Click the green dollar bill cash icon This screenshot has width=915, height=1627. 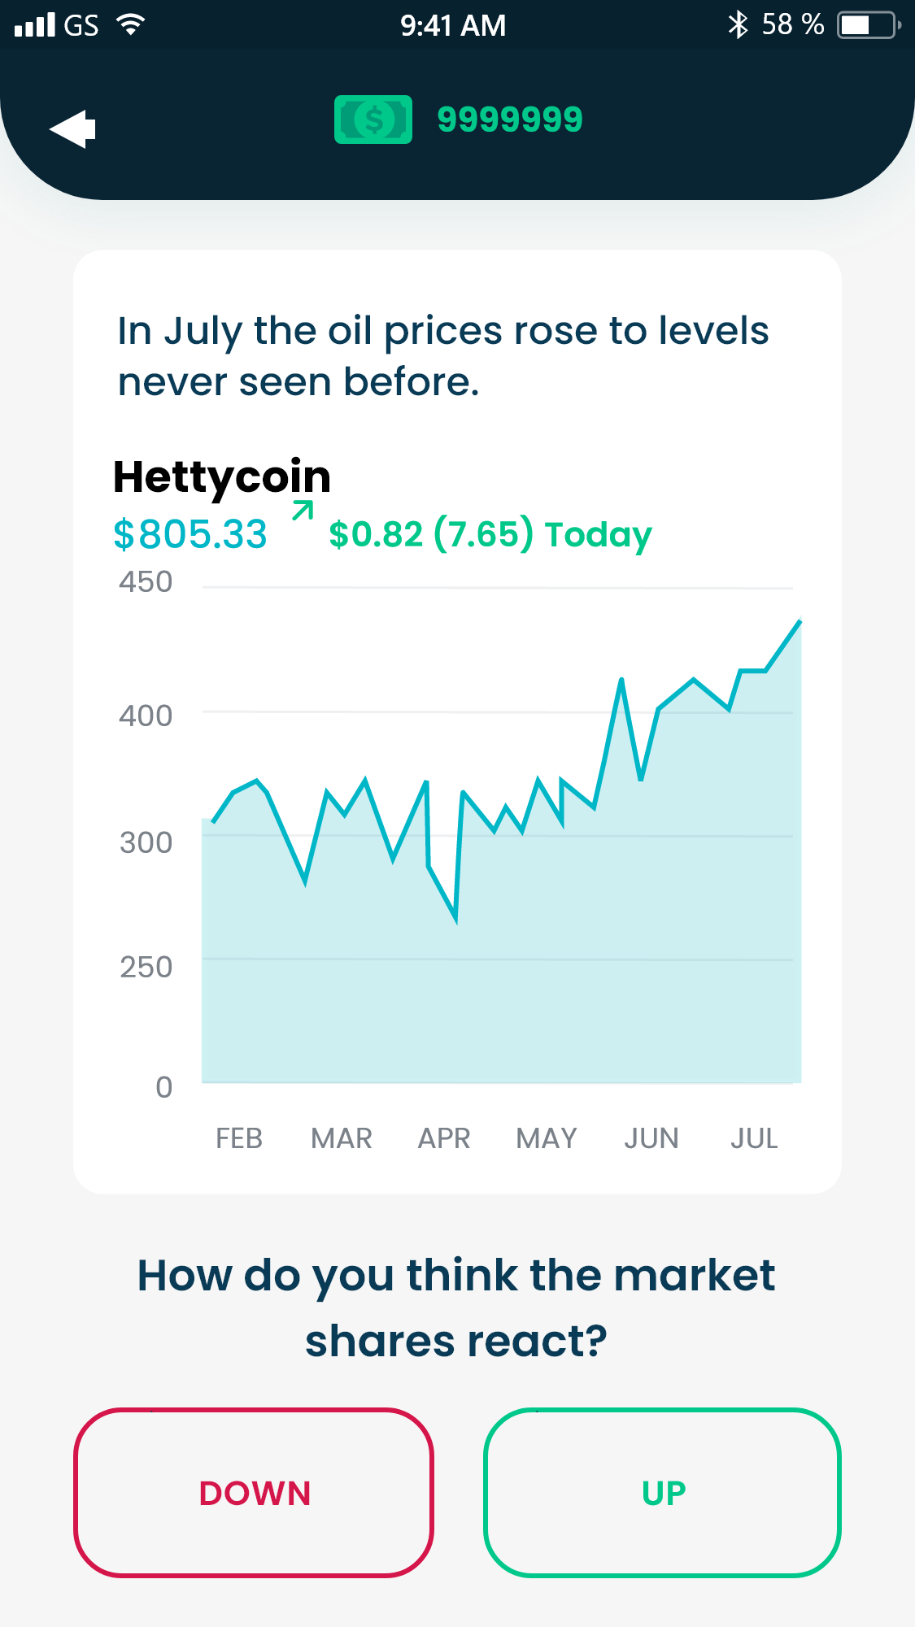click(x=373, y=120)
